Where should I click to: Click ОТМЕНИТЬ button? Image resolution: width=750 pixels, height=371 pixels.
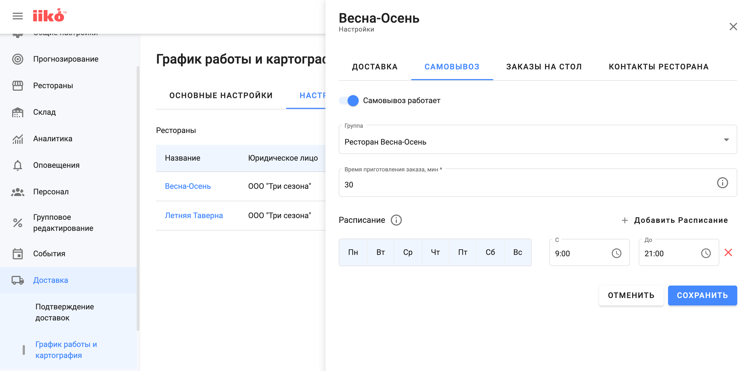(x=631, y=296)
